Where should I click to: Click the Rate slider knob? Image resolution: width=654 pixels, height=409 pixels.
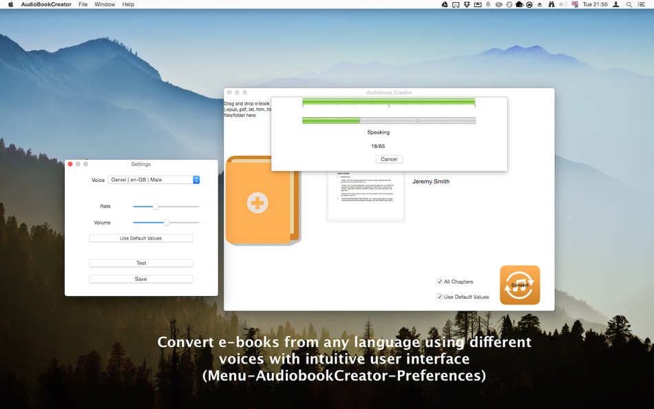pos(156,207)
